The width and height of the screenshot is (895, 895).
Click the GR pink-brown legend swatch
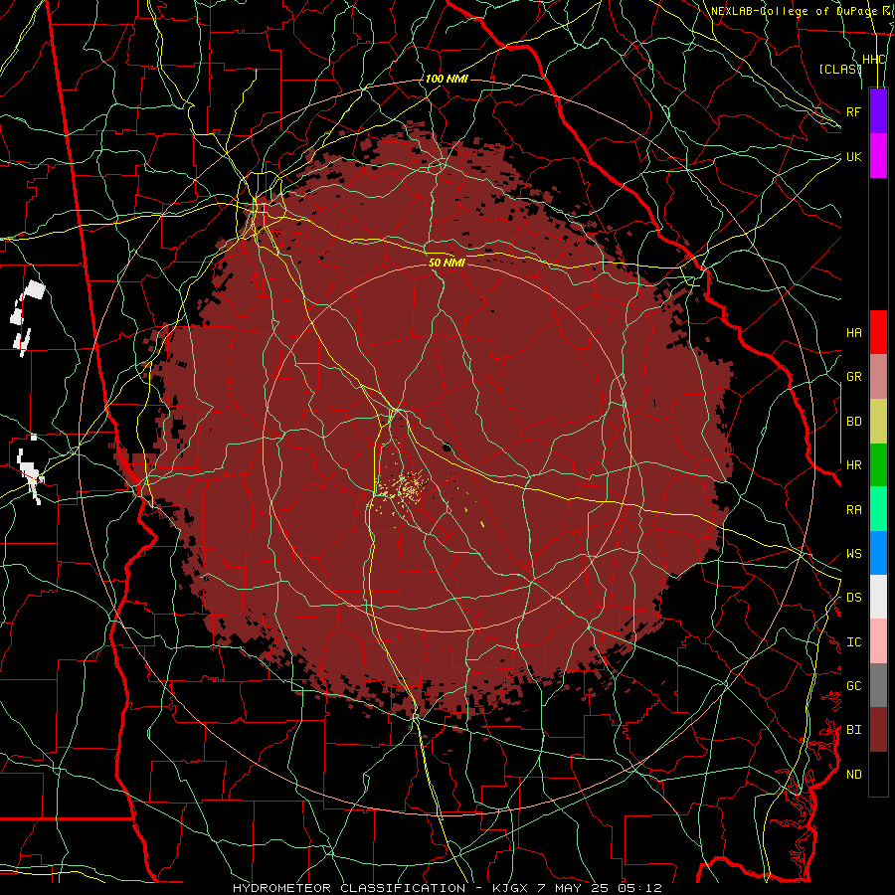tap(878, 377)
